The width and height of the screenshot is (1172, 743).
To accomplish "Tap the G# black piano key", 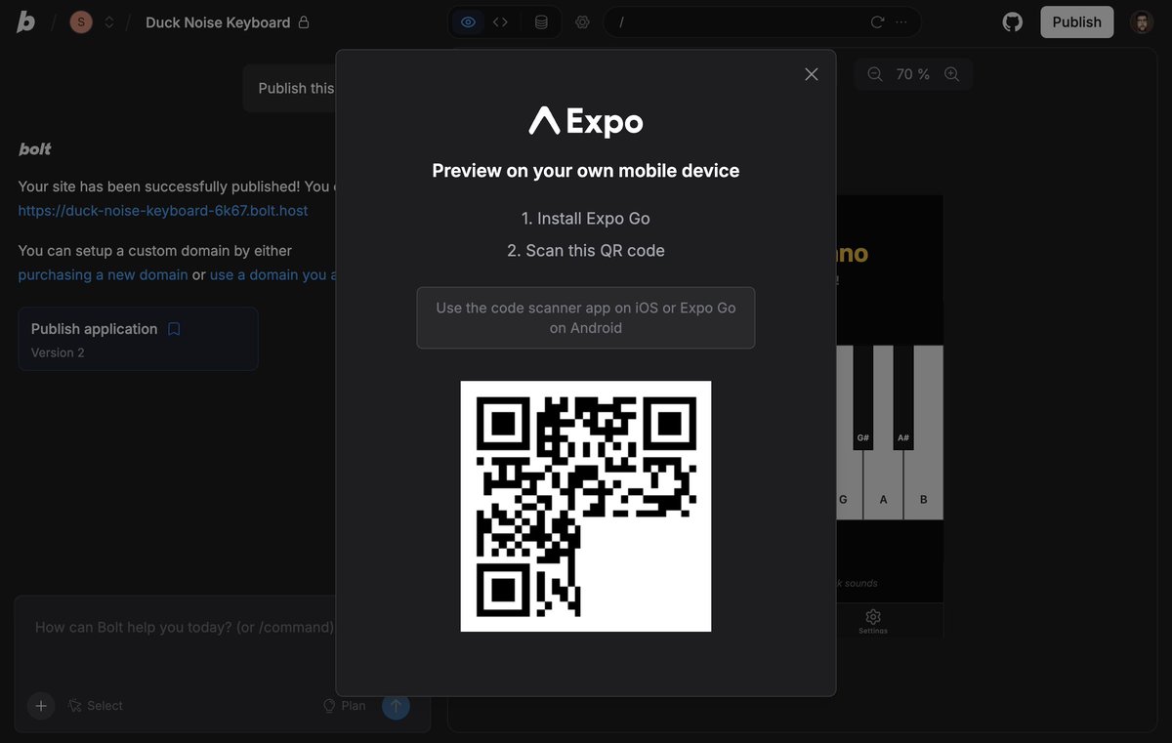I will point(863,396).
